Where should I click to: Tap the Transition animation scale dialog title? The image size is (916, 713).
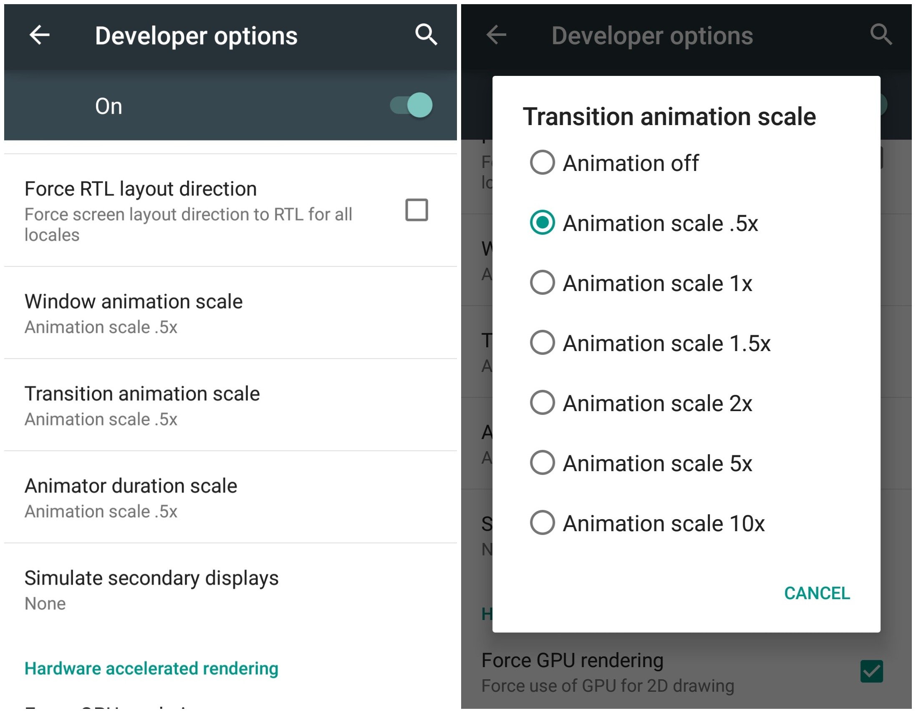[669, 116]
